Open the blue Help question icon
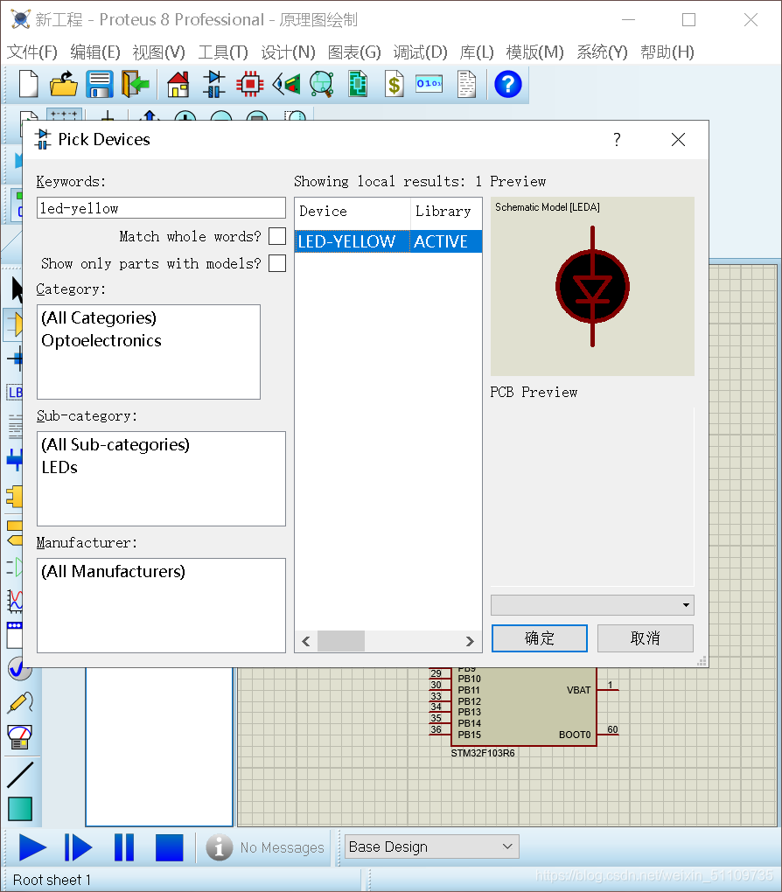The height and width of the screenshot is (892, 782). [x=508, y=84]
